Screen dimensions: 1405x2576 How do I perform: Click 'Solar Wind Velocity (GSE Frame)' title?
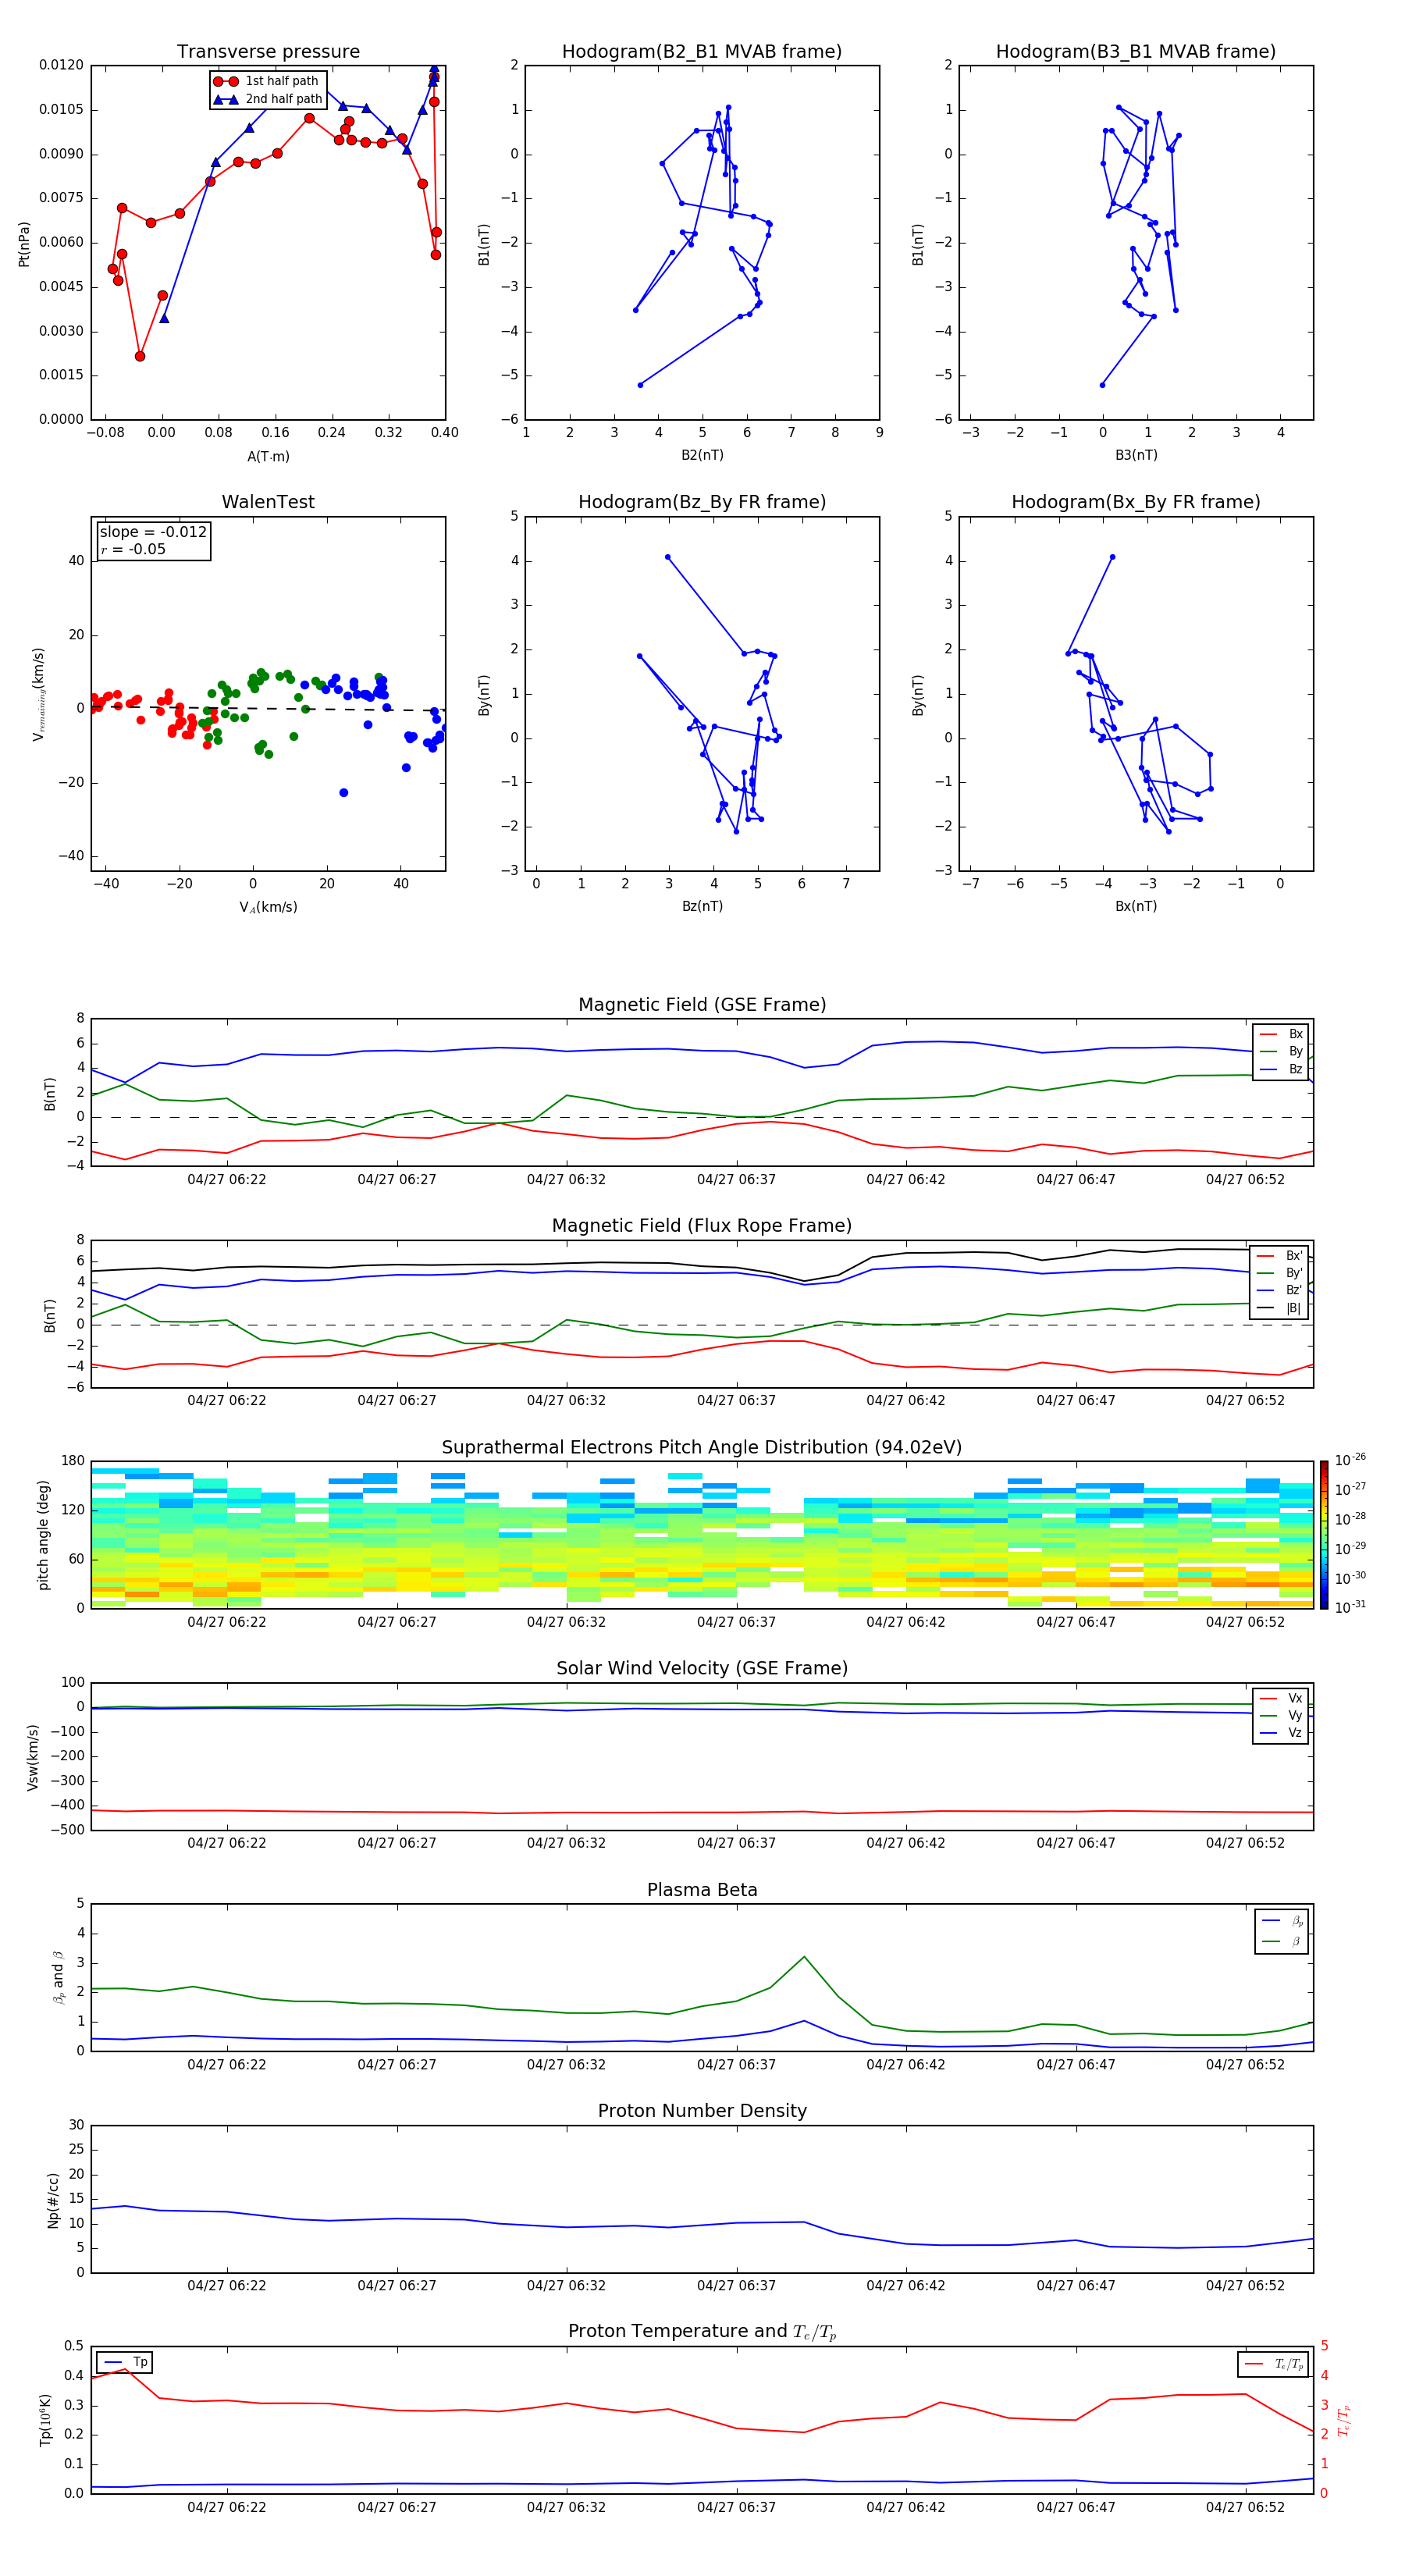coord(702,1669)
